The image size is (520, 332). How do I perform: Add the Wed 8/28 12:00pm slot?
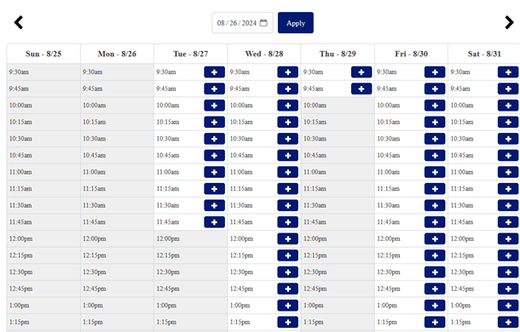pyautogui.click(x=288, y=239)
